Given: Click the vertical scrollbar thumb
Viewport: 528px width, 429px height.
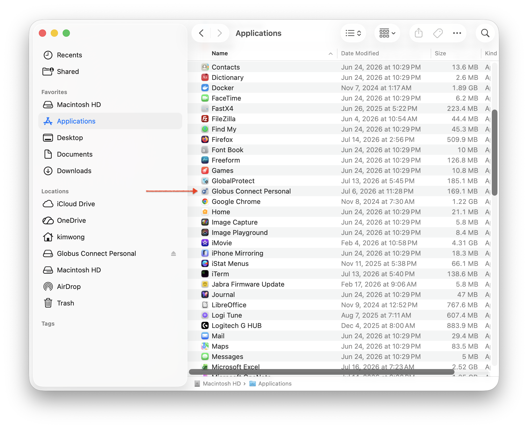Looking at the screenshot, I should pyautogui.click(x=495, y=152).
